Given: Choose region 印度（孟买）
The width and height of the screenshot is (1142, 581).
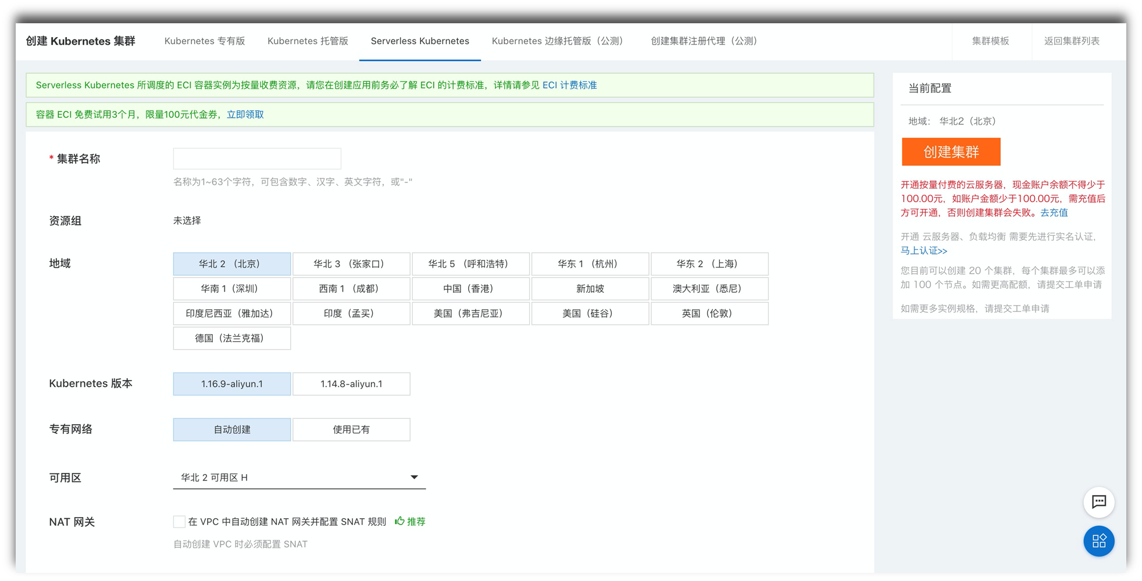Looking at the screenshot, I should coord(351,314).
